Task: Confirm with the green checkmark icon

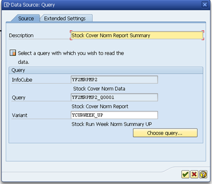Action: (185, 174)
